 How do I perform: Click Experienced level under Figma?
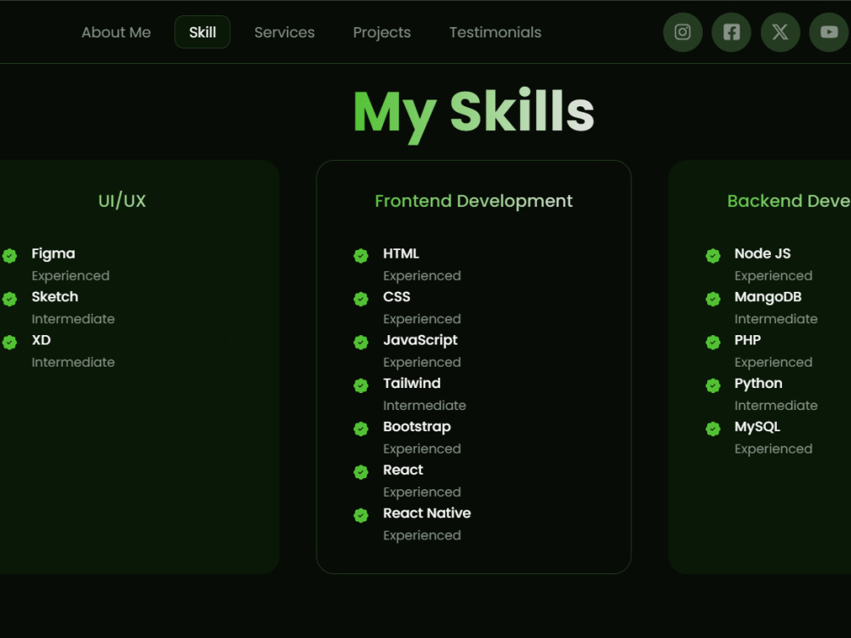(71, 276)
